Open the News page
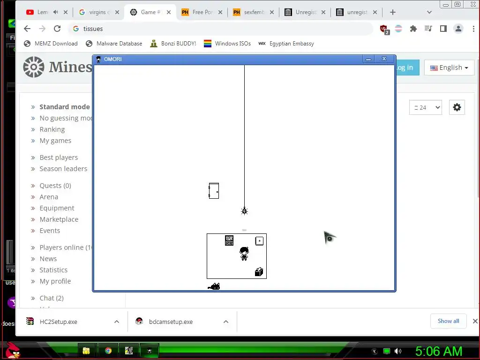Viewport: 480px width, 360px height. [48, 259]
